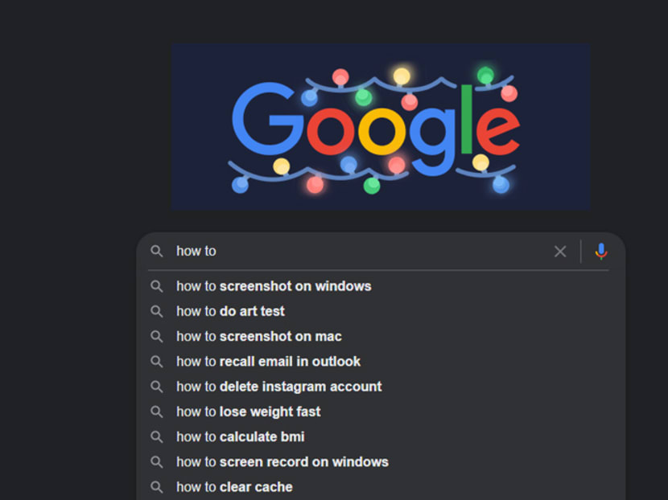Select 'how to delete instagram account' suggestion
668x500 pixels.
point(279,387)
